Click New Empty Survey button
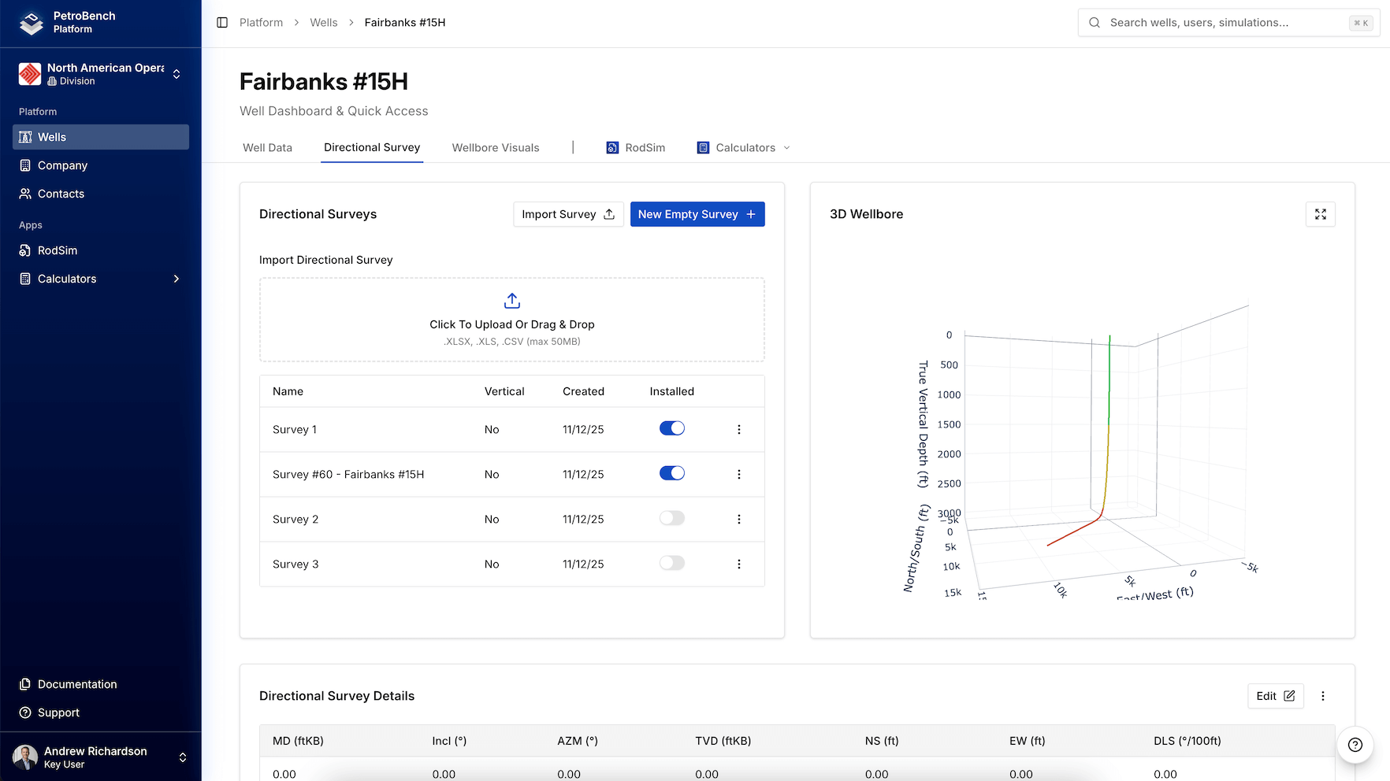Image resolution: width=1390 pixels, height=781 pixels. click(x=697, y=214)
